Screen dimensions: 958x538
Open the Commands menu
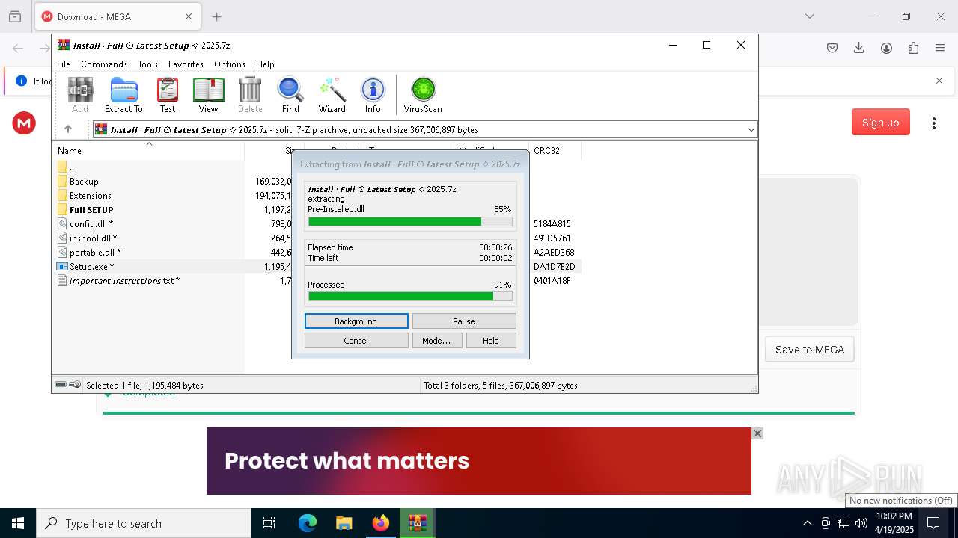click(x=104, y=64)
